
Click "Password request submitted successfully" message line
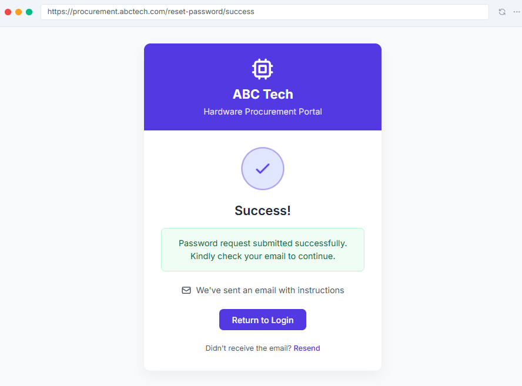coord(263,243)
